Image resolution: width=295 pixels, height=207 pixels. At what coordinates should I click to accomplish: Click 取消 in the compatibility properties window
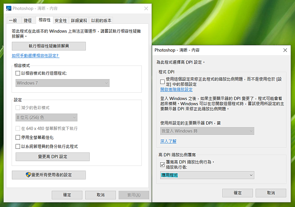pyautogui.click(x=100, y=195)
